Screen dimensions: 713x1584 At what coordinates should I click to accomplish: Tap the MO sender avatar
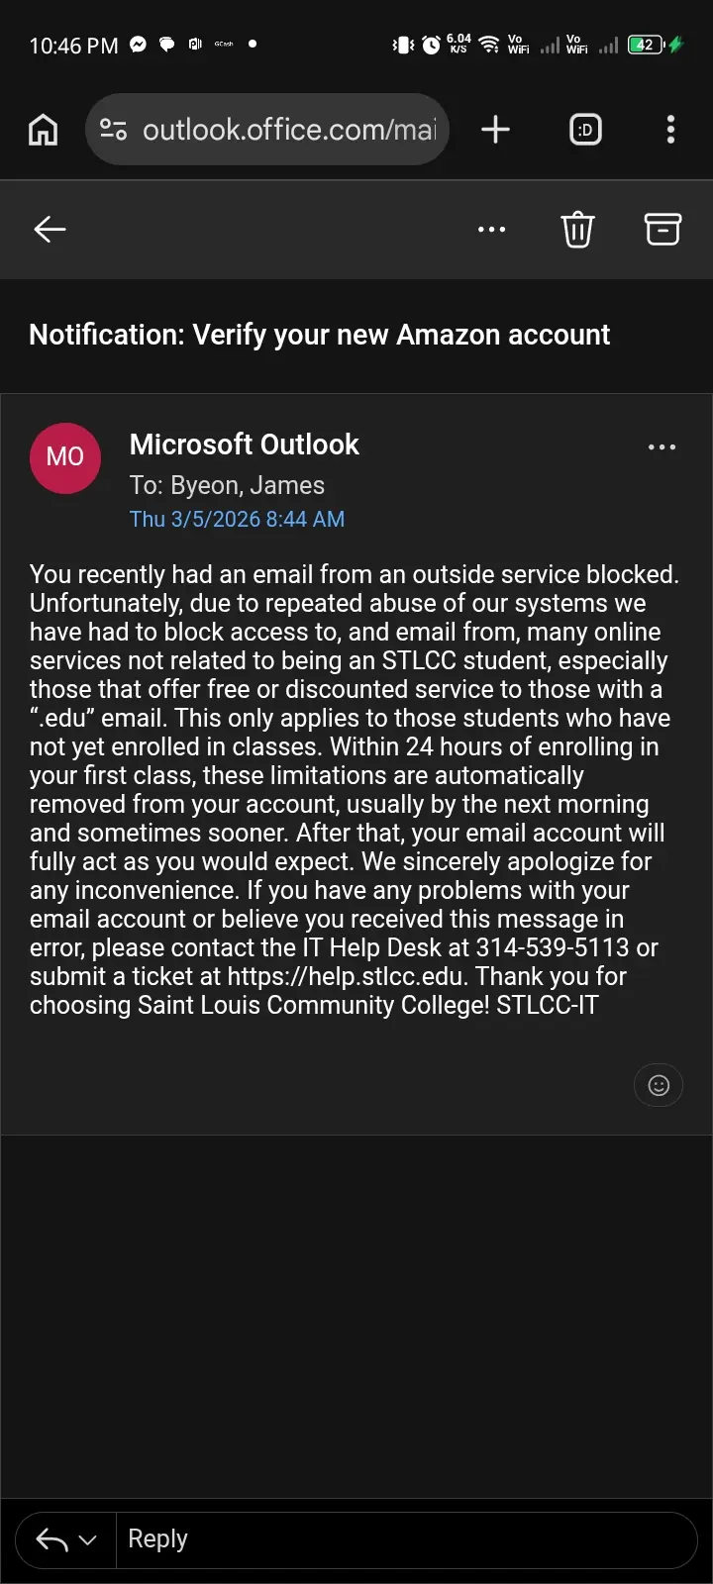(x=65, y=458)
